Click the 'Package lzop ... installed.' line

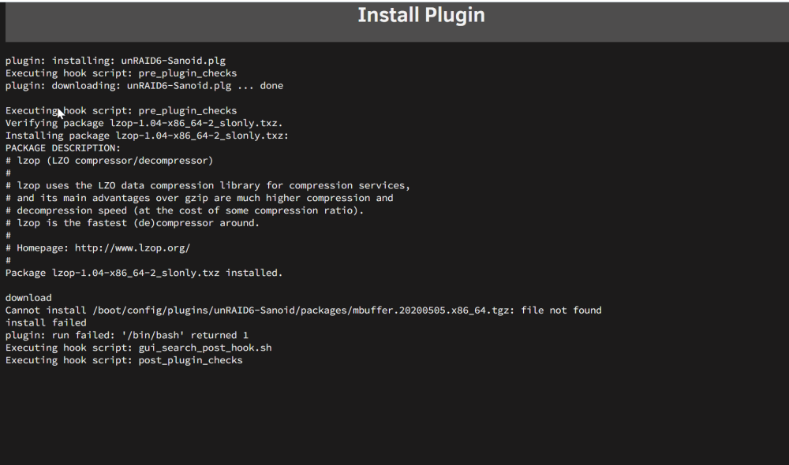pos(144,273)
